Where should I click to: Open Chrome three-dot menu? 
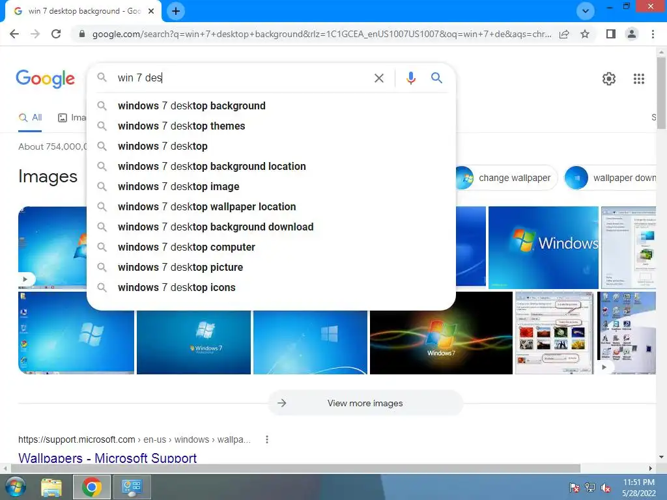[x=653, y=34]
